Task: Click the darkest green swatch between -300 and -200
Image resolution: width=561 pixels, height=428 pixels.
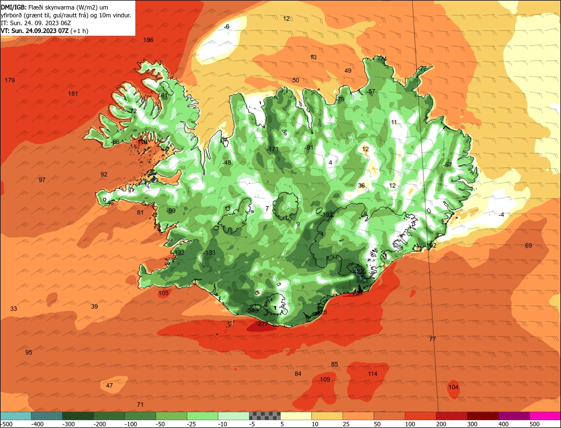Action: pyautogui.click(x=77, y=416)
